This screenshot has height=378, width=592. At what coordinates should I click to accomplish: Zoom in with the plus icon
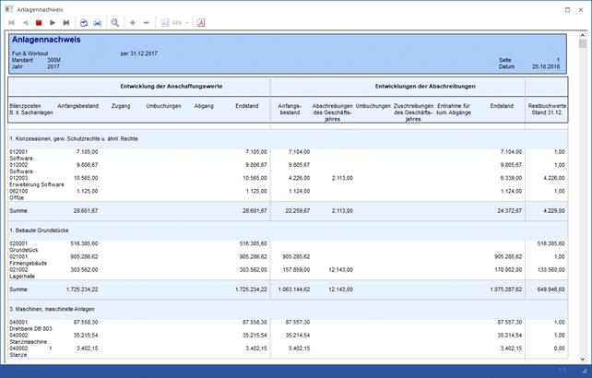(x=133, y=22)
